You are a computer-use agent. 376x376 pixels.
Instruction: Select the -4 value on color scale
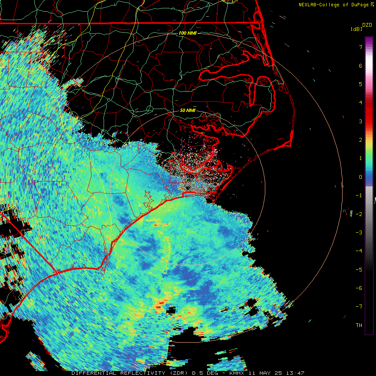359,251
